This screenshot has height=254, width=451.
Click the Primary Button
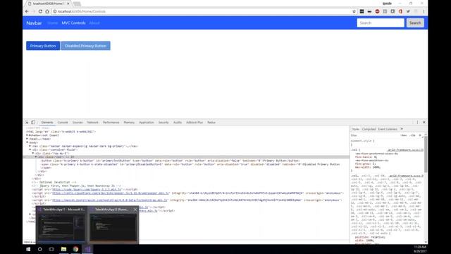pos(43,46)
